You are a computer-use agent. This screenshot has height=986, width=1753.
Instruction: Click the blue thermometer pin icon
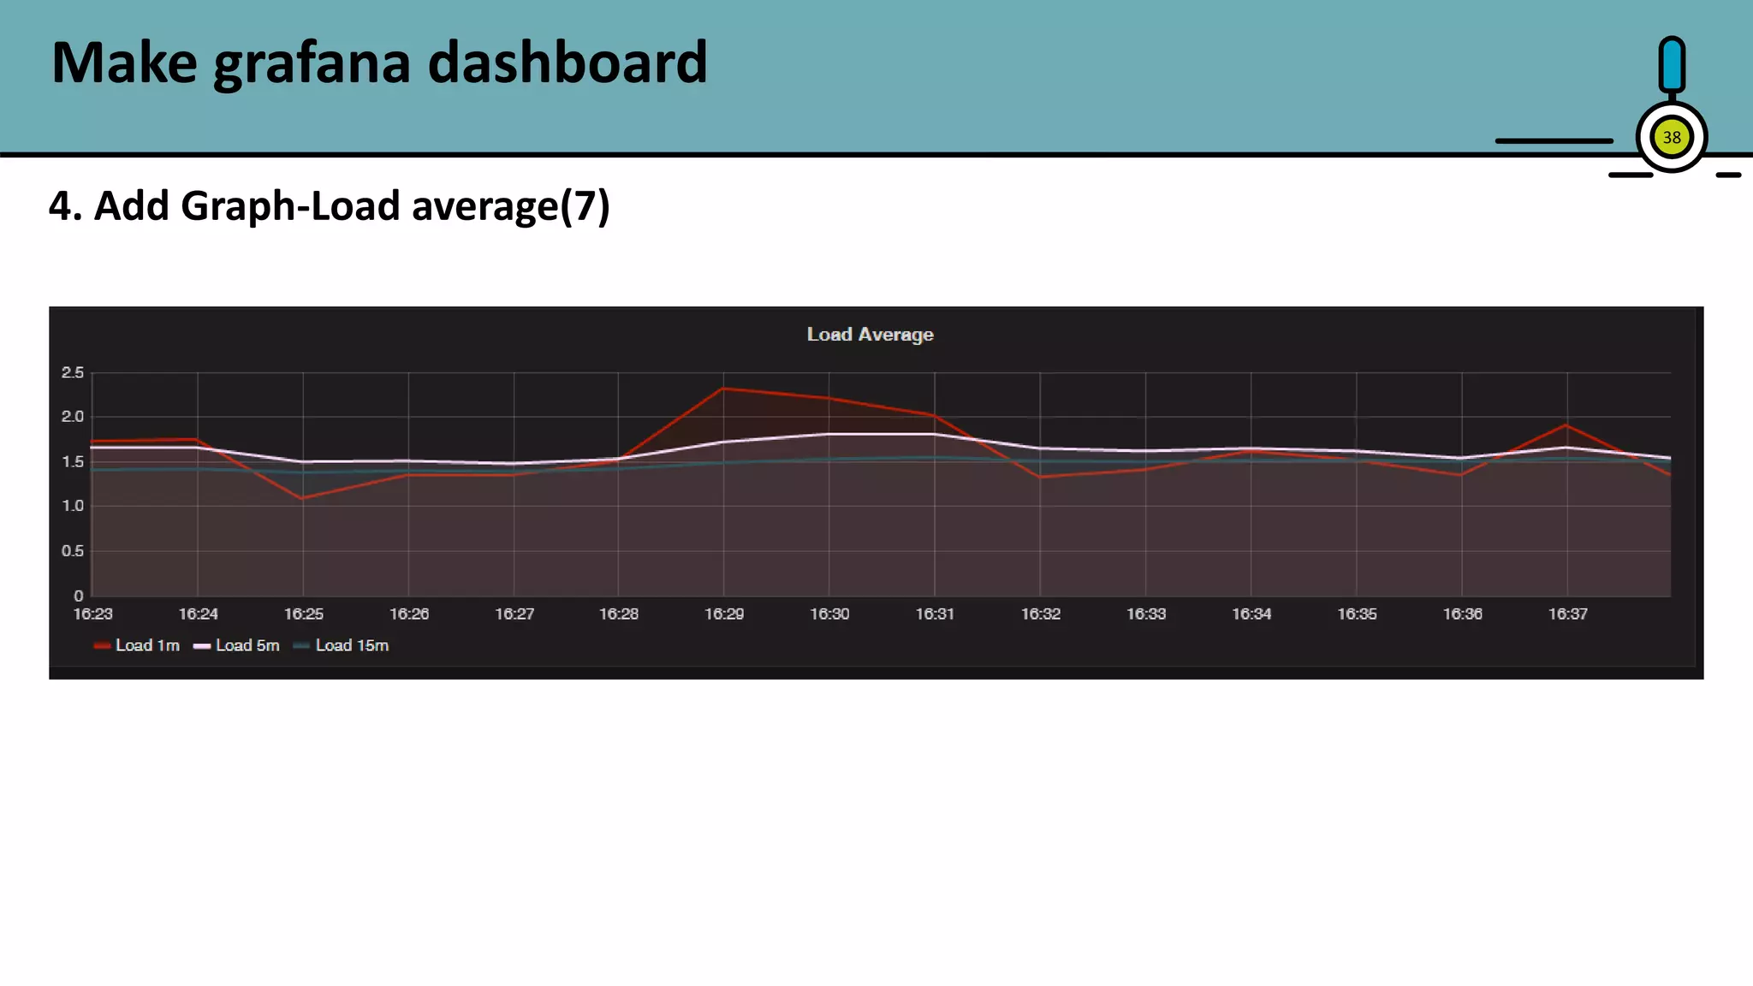point(1671,65)
